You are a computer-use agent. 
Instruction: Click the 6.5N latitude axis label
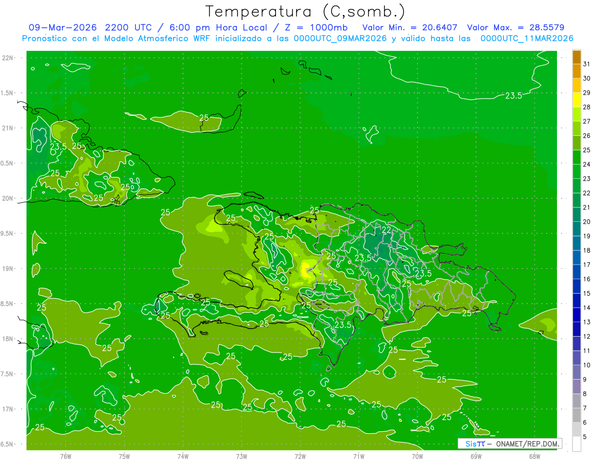7,444
